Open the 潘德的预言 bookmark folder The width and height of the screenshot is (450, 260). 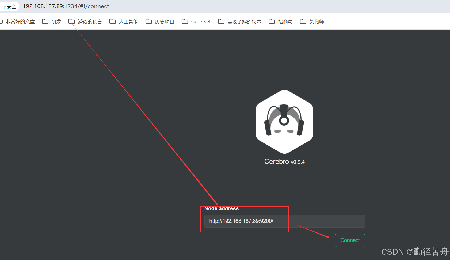pos(85,21)
